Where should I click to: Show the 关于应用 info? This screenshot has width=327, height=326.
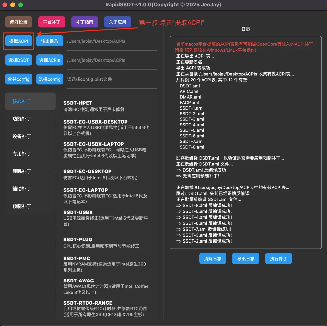click(x=118, y=22)
